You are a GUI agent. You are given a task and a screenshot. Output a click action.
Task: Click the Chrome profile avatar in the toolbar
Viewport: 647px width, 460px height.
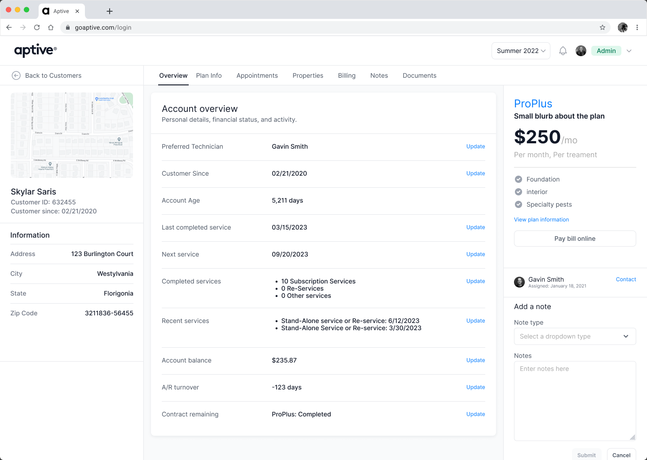click(623, 27)
